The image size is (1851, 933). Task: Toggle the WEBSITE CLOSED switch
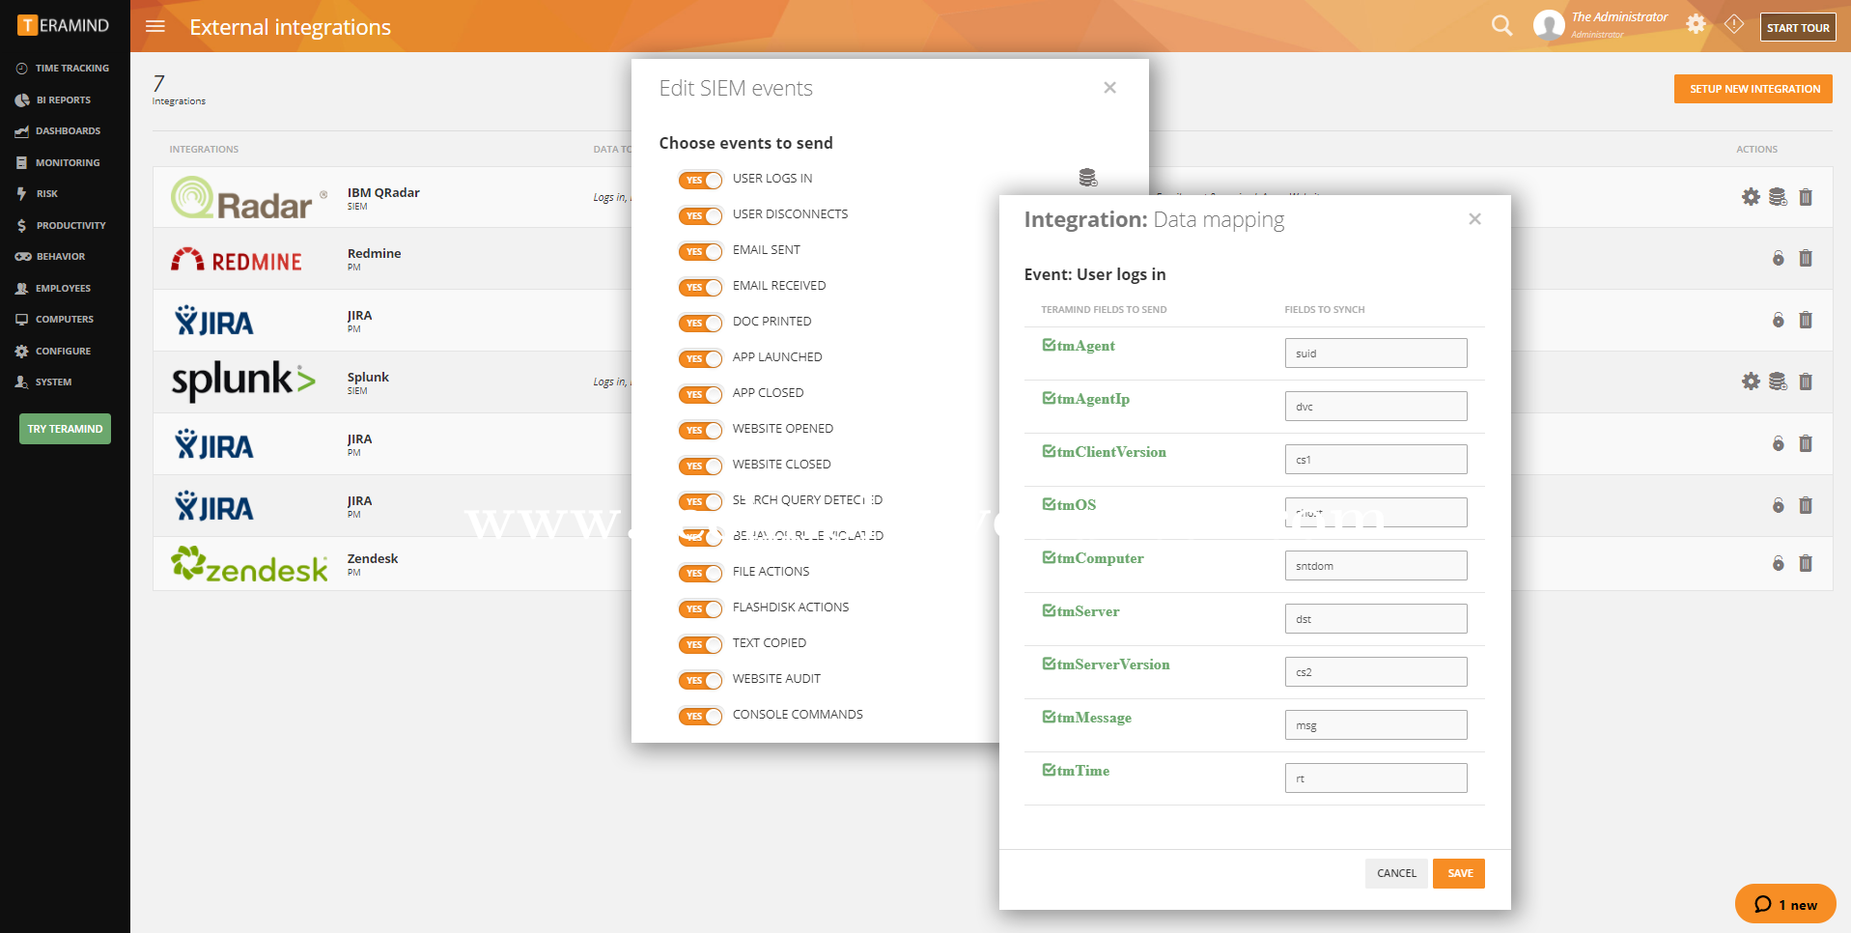click(700, 466)
